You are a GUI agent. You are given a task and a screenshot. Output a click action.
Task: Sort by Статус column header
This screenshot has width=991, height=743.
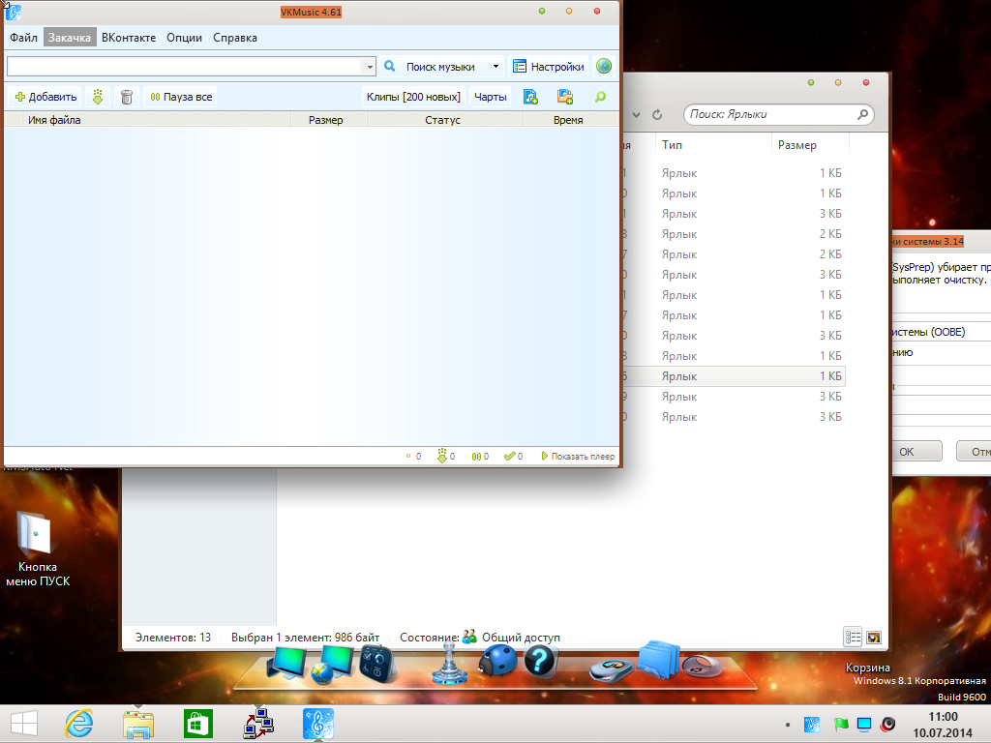445,119
